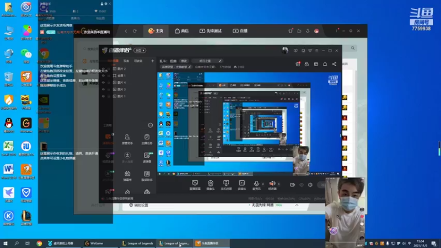The height and width of the screenshot is (248, 441).
Task: Open the 先锋测试 tab in WeGame
Action: pos(211,31)
